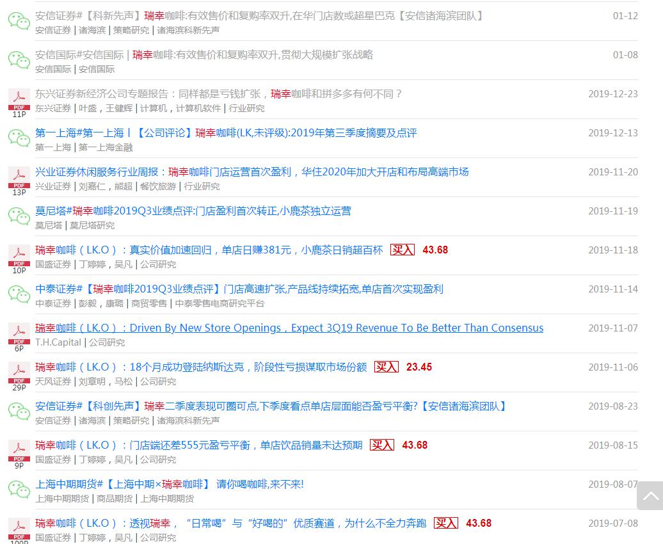This screenshot has width=663, height=544.
Task: Click WeChat icon beside 安信证券 2019-08-23 report
Action: point(19,412)
